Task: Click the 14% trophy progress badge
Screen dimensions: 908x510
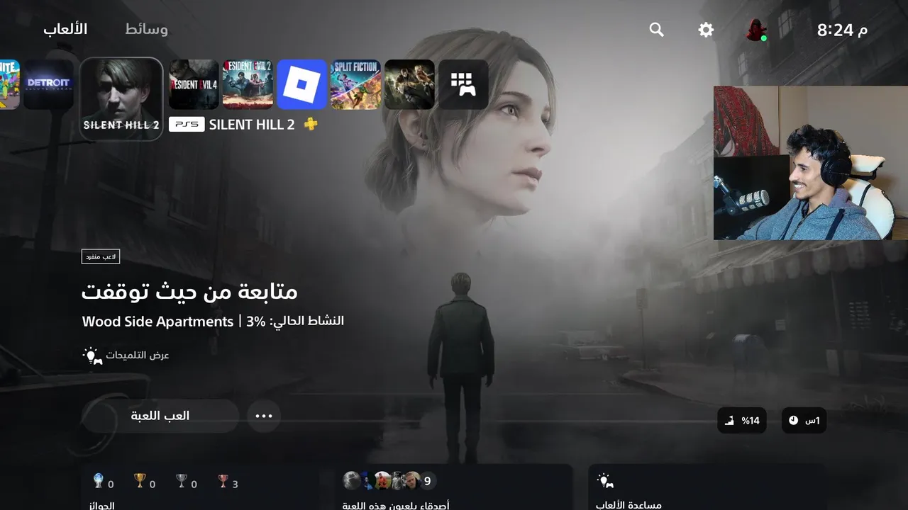Action: point(742,421)
